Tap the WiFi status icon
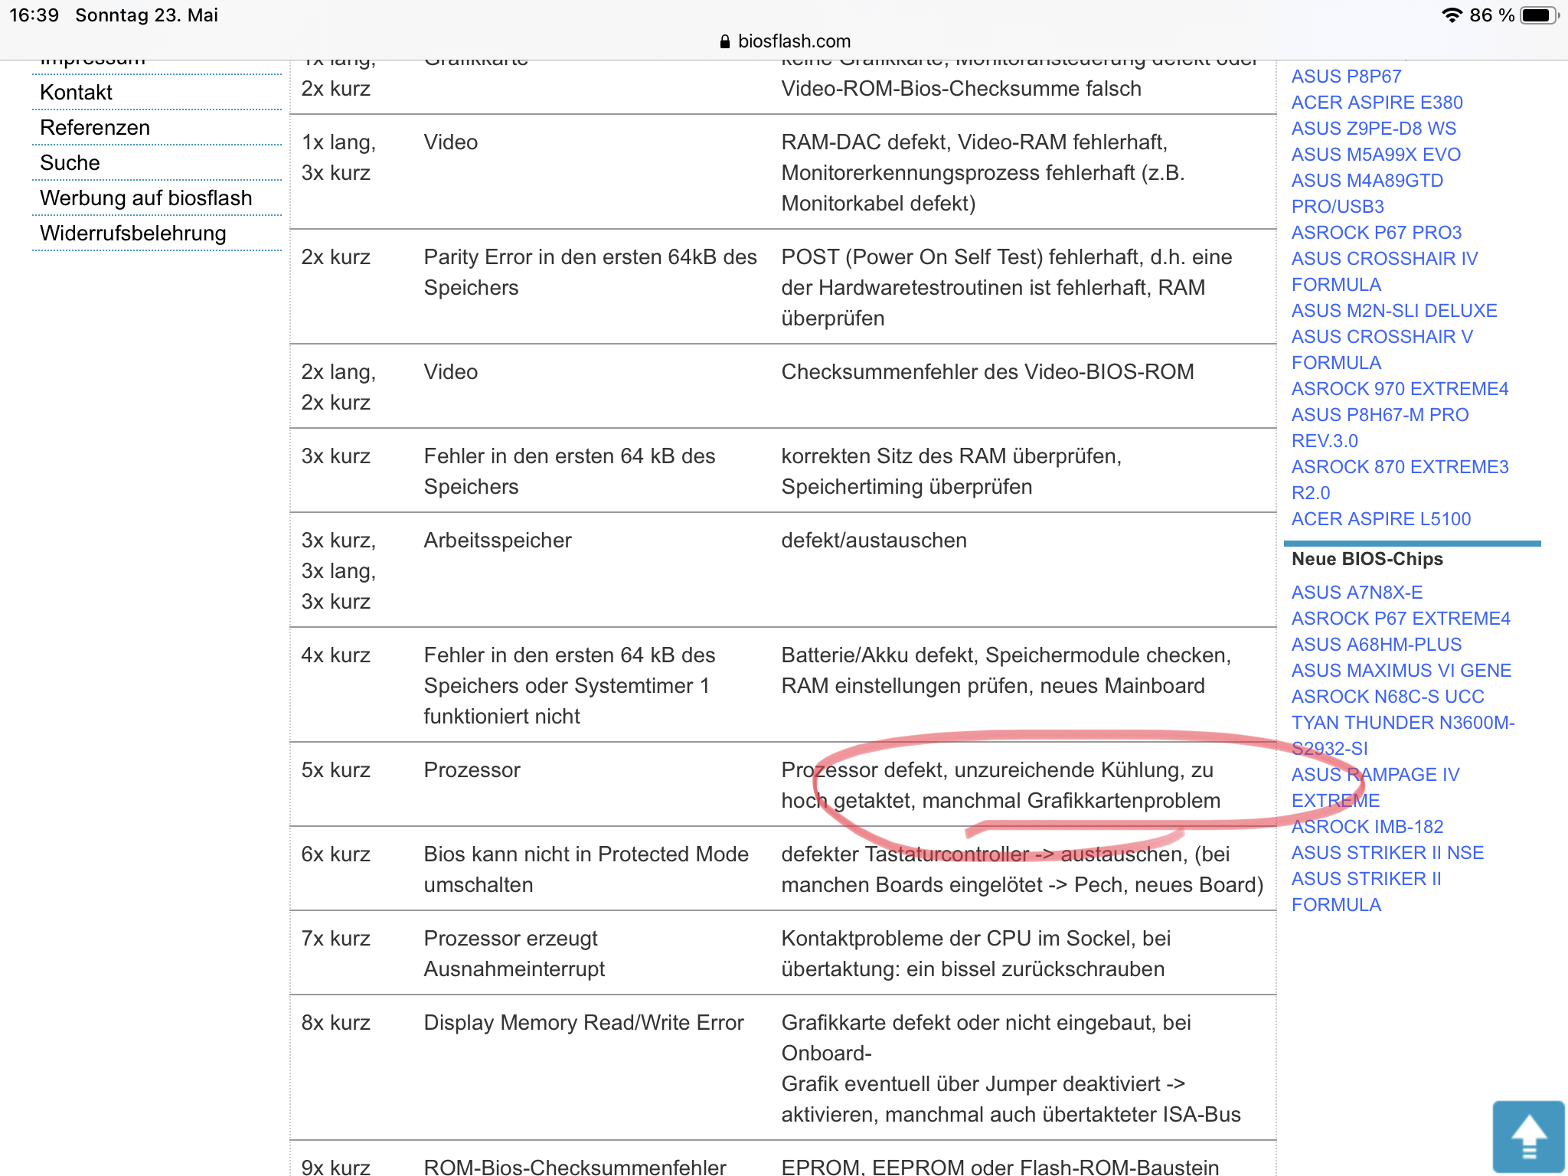 pyautogui.click(x=1451, y=15)
